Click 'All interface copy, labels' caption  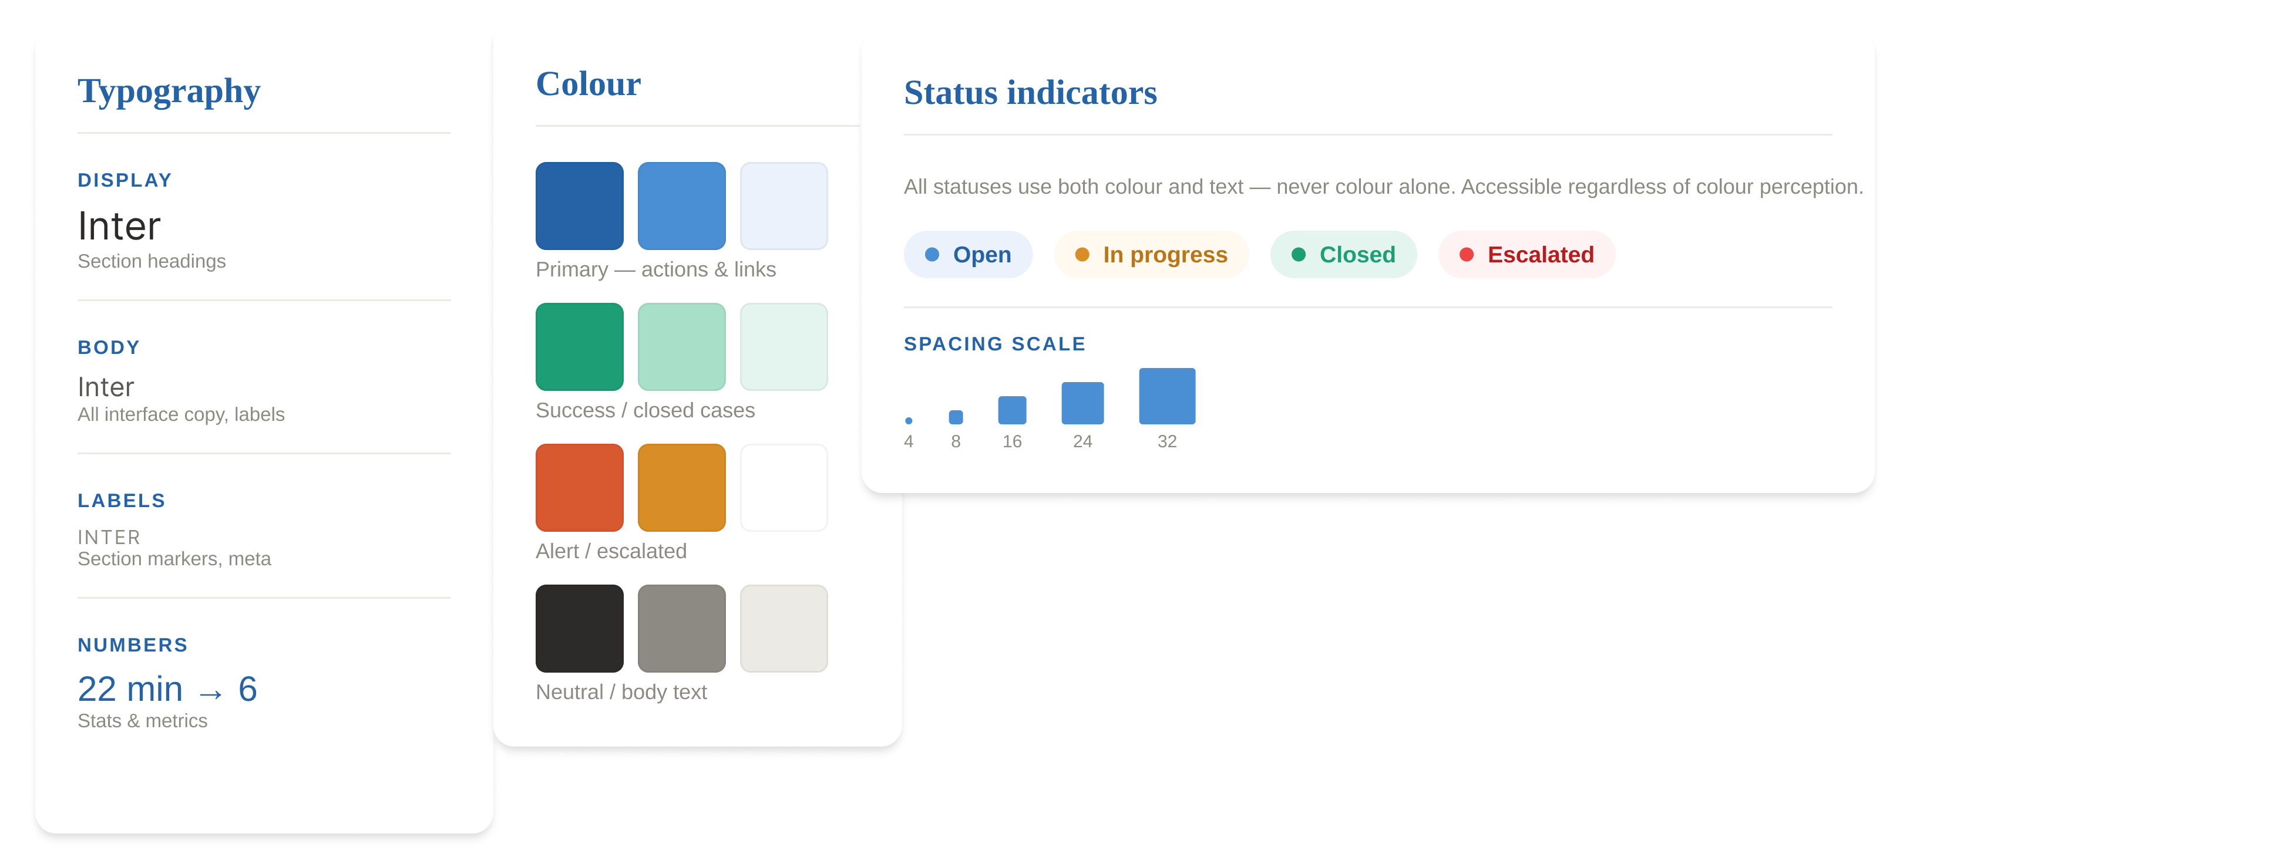point(181,414)
